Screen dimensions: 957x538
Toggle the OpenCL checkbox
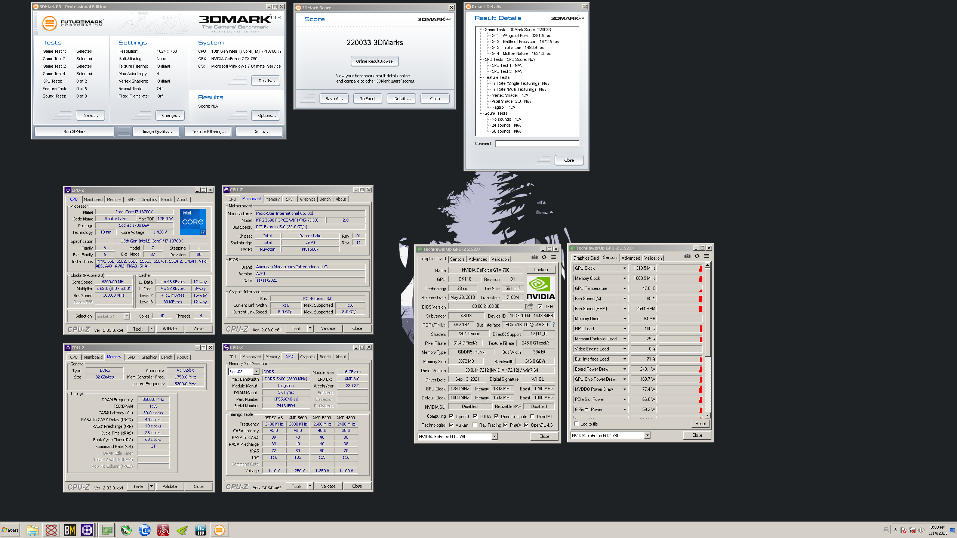pyautogui.click(x=451, y=416)
